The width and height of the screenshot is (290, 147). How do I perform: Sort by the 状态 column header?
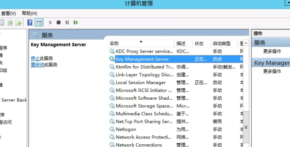click(202, 44)
